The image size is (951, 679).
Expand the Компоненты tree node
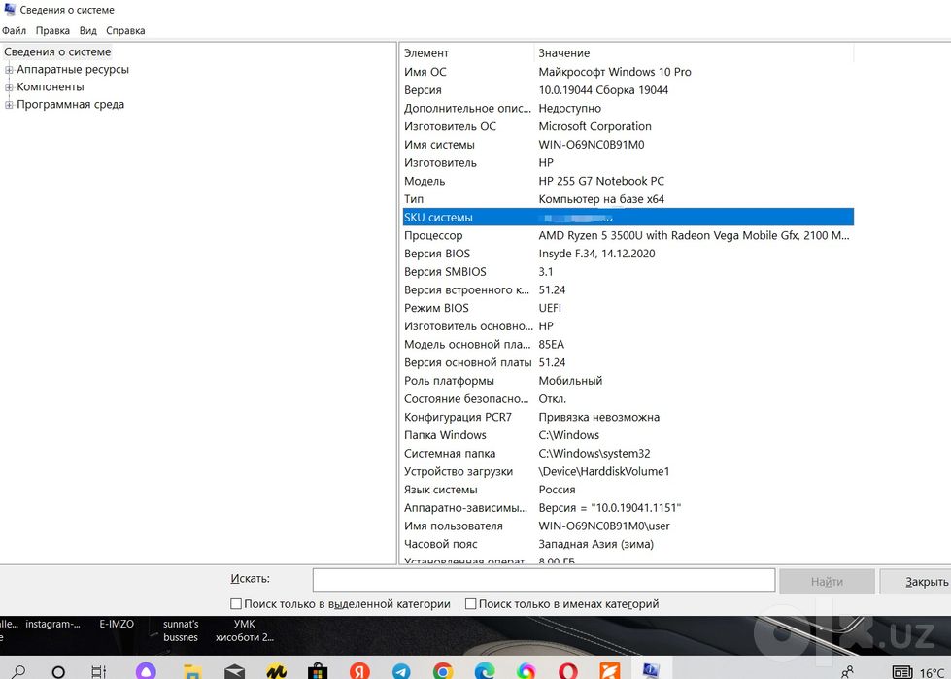coord(9,87)
